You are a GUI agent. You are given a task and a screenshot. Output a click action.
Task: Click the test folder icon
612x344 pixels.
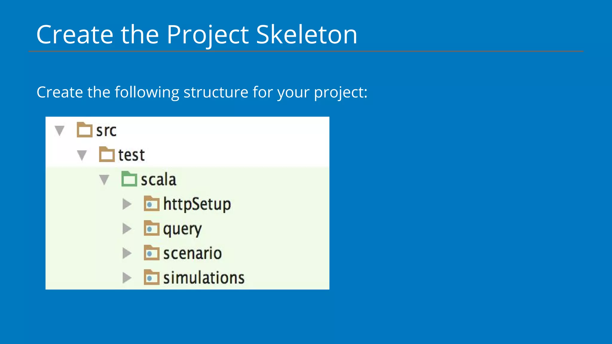[107, 154]
